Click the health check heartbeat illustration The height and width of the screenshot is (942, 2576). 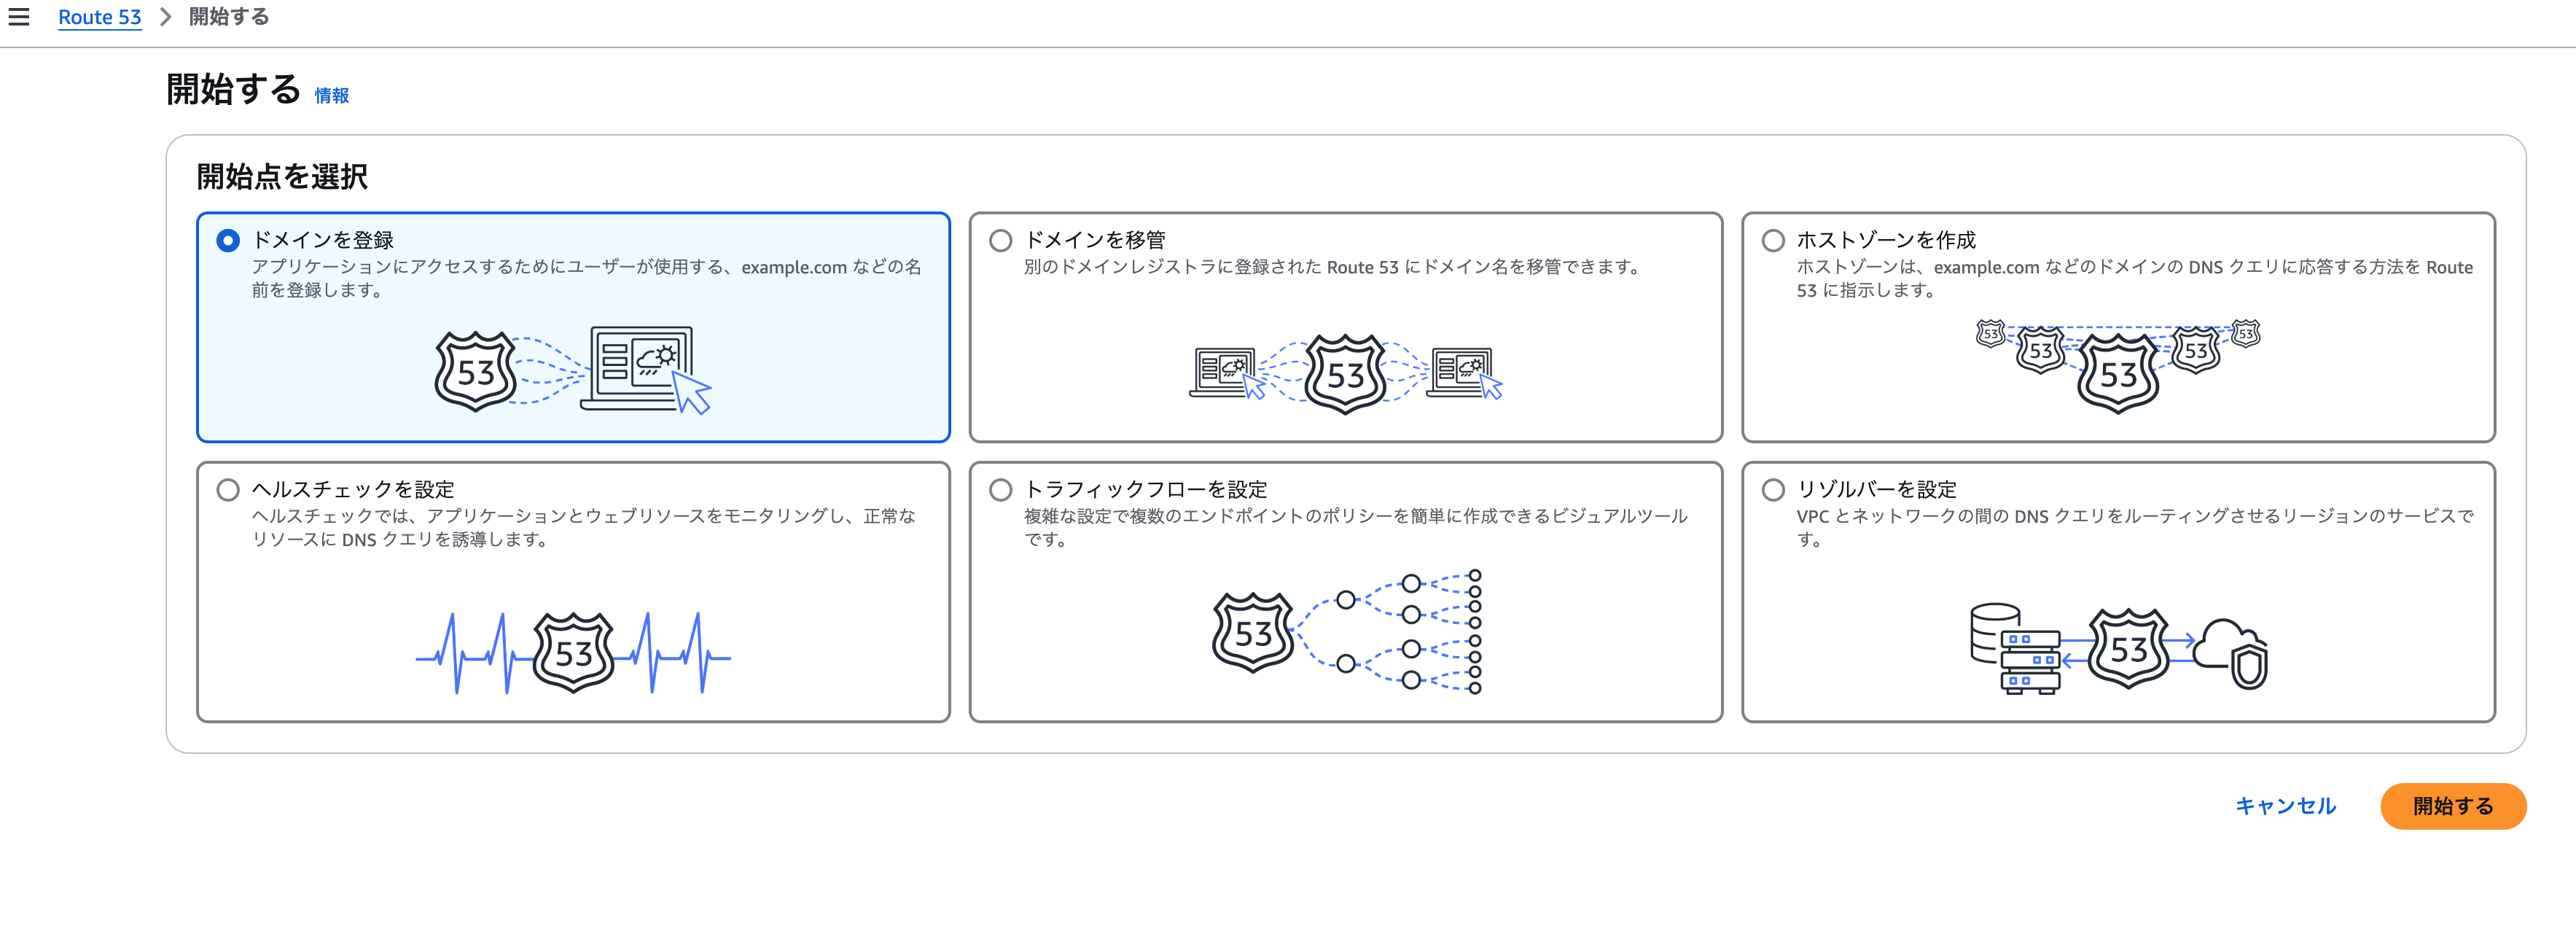[x=572, y=653]
